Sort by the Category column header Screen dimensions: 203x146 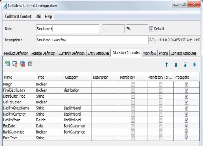coord(78,77)
